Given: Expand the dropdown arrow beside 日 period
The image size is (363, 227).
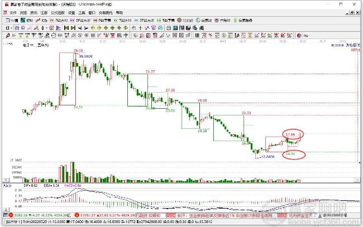Looking at the screenshot, I should [x=11, y=28].
